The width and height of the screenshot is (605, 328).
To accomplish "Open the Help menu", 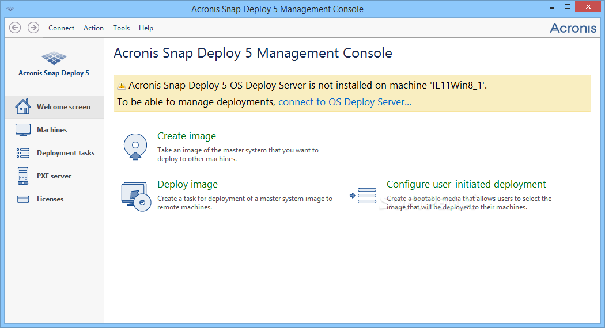I will point(146,28).
